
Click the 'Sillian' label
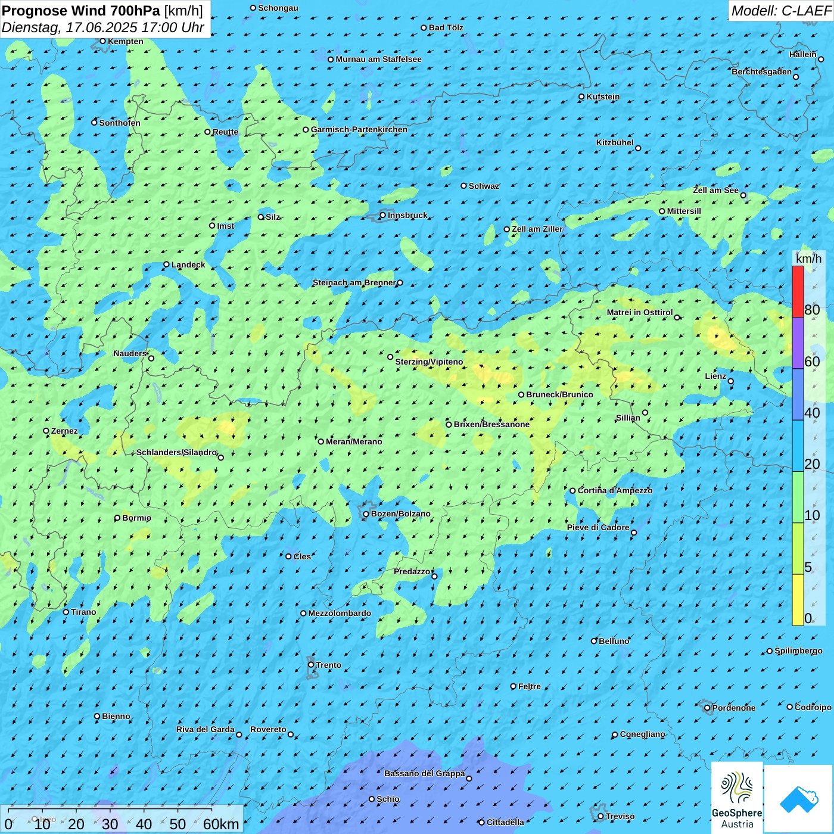(x=628, y=418)
